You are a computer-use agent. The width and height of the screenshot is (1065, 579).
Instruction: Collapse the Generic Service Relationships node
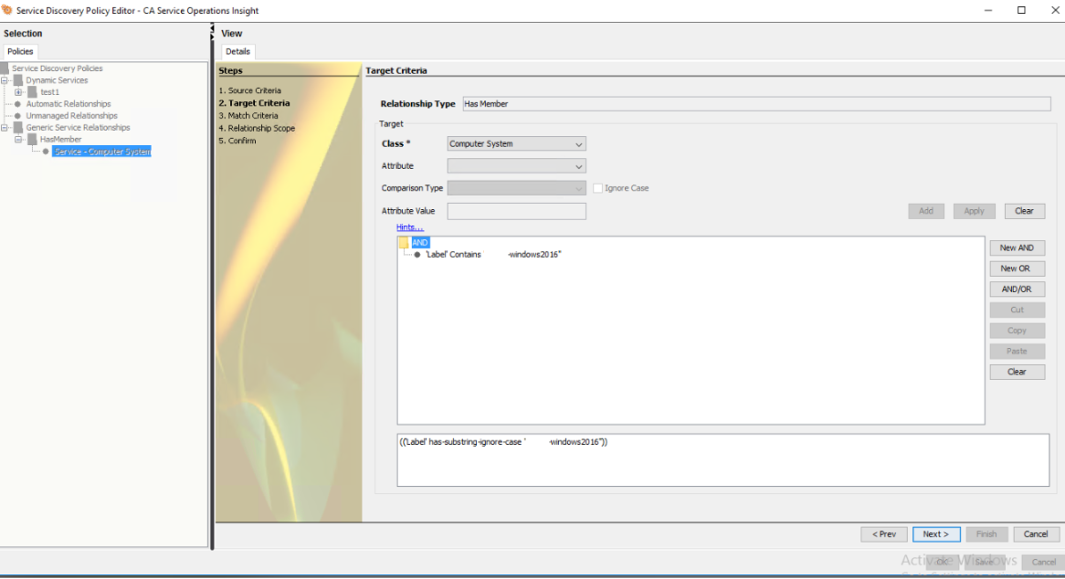point(5,128)
